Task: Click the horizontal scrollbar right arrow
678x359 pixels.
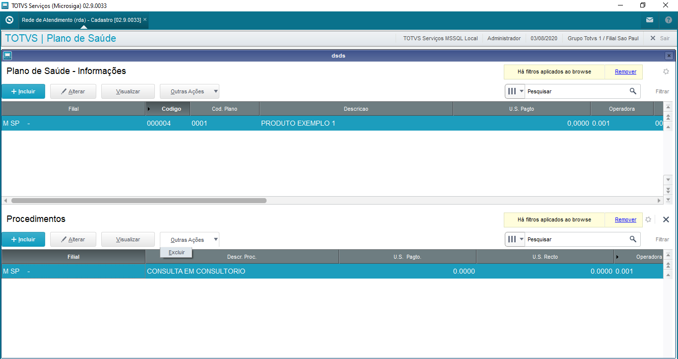Action: (x=659, y=201)
